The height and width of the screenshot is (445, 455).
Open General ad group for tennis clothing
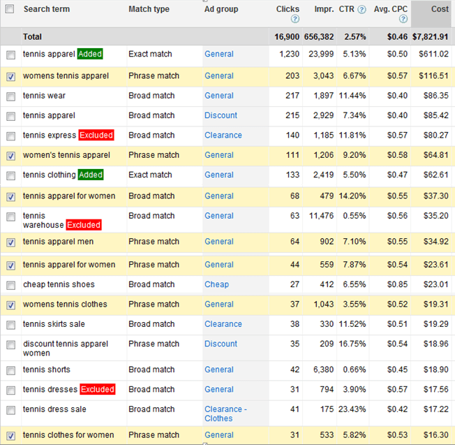(219, 175)
